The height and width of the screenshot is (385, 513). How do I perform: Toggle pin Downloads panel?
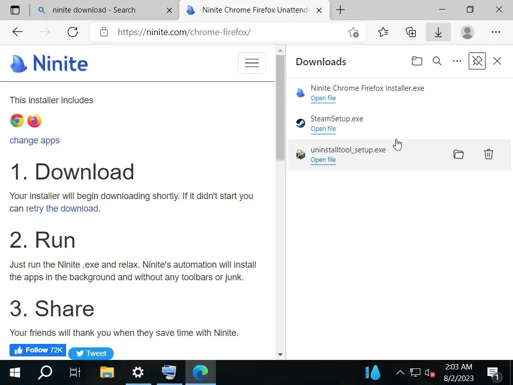(x=477, y=61)
